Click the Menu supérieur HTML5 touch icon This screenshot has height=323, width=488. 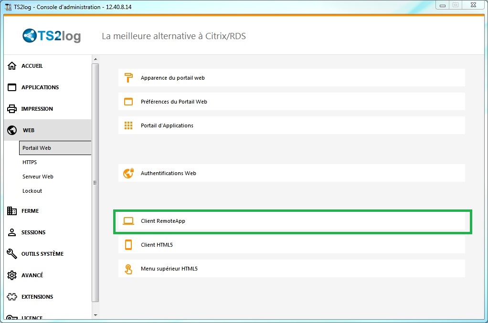(128, 269)
